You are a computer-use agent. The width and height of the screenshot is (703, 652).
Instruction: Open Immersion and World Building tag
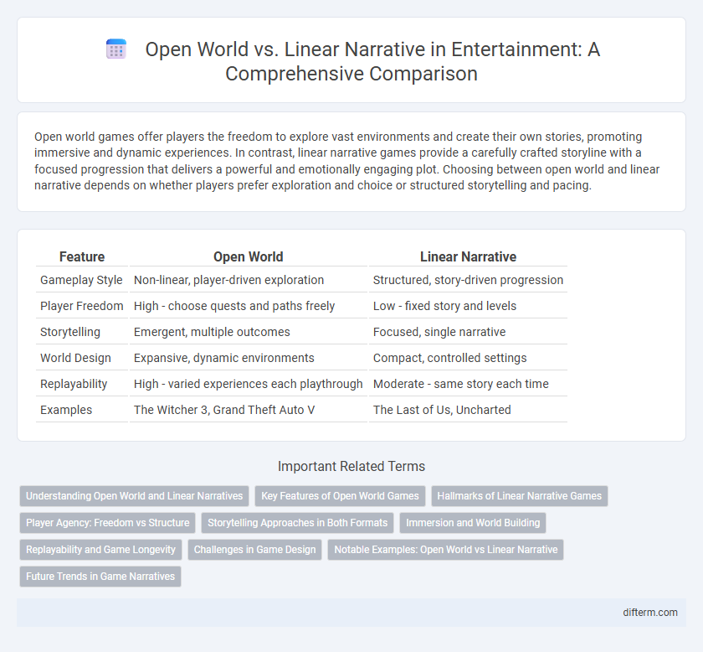473,523
